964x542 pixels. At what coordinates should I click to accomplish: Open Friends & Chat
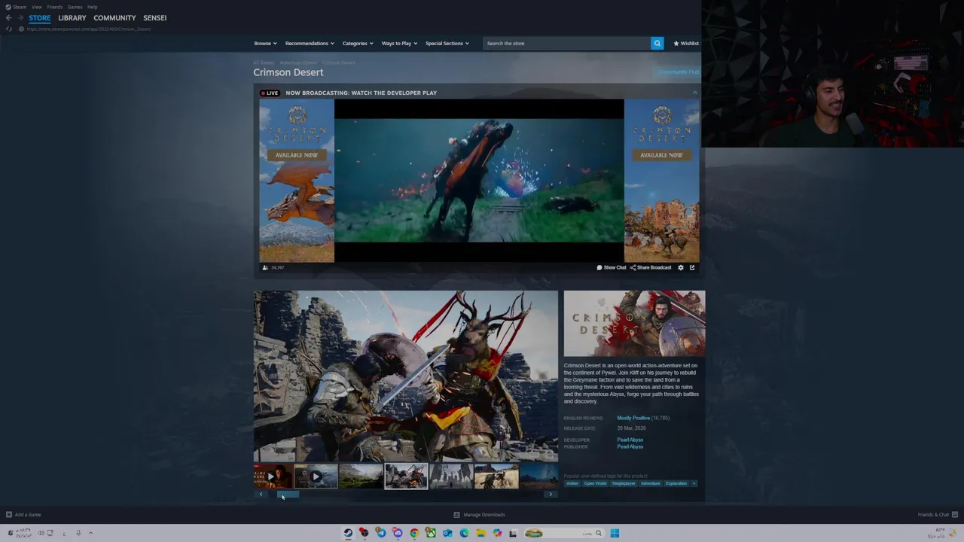click(x=938, y=515)
